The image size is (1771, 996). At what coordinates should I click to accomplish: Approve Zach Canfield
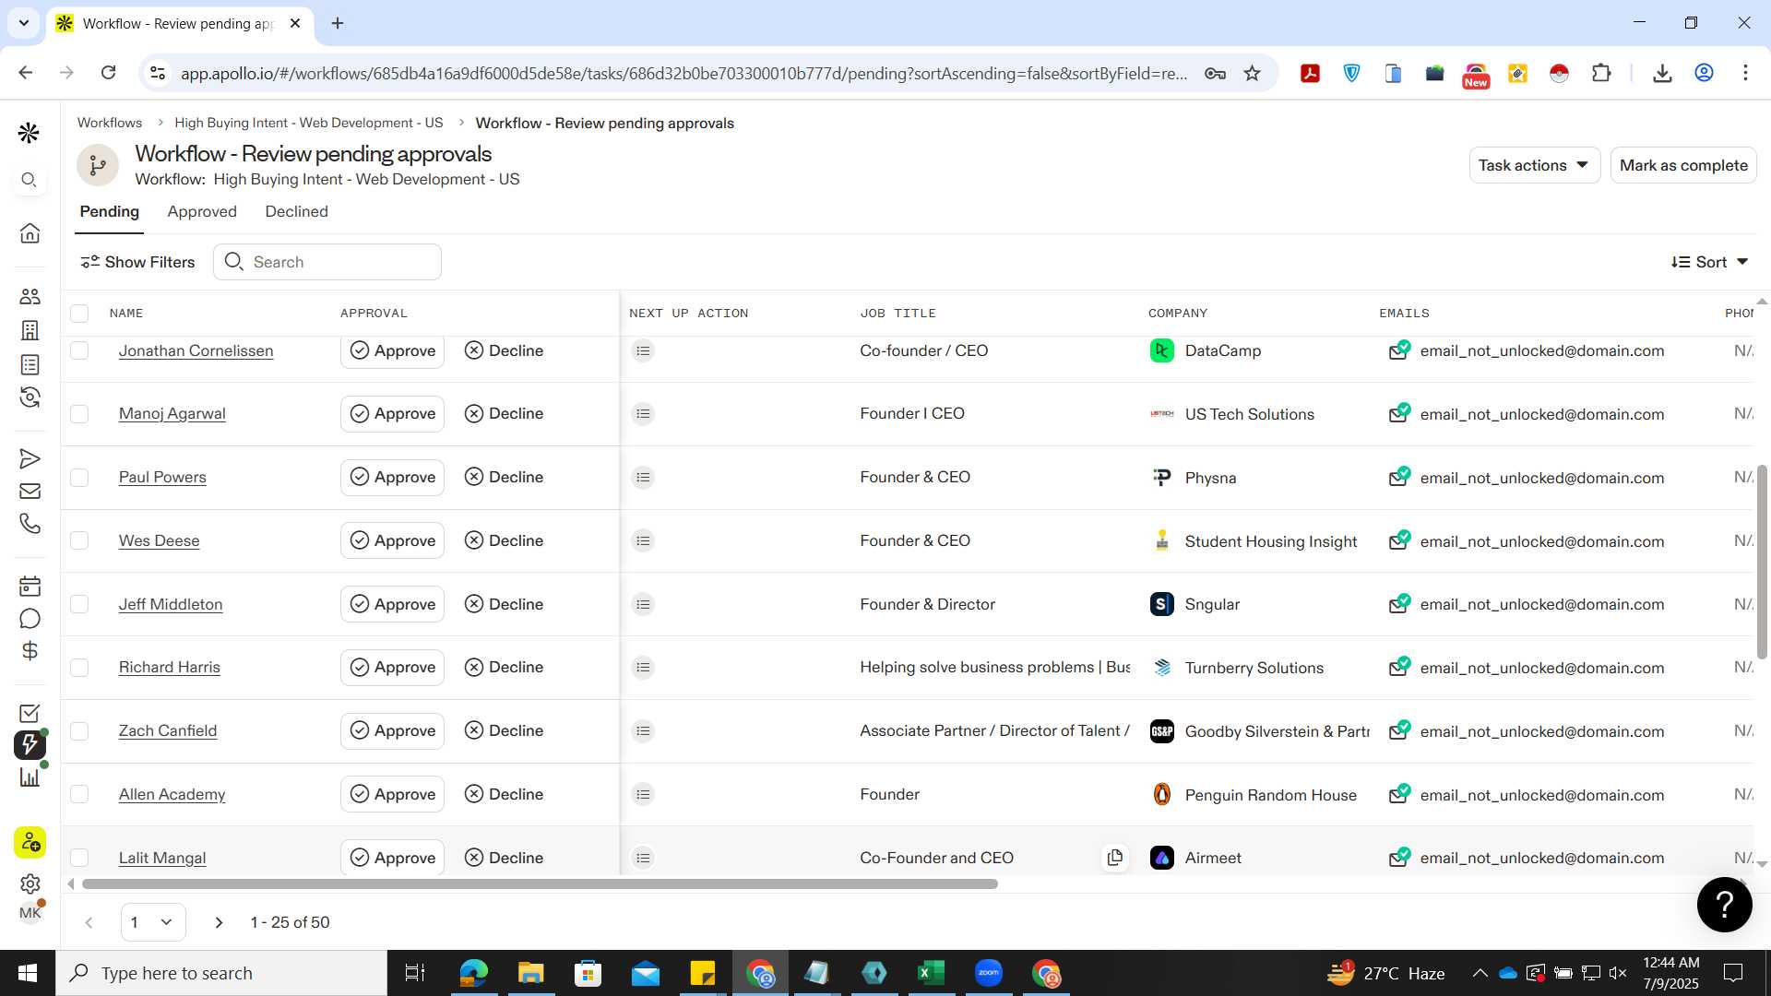392,731
